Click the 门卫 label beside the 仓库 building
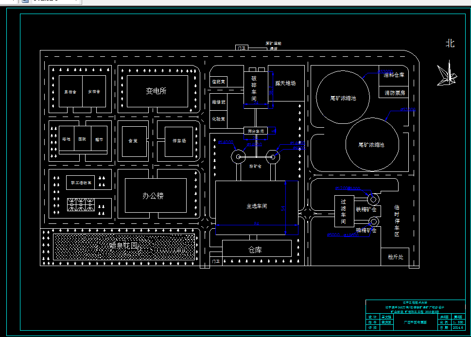This screenshot has height=337, width=471. tap(216, 261)
